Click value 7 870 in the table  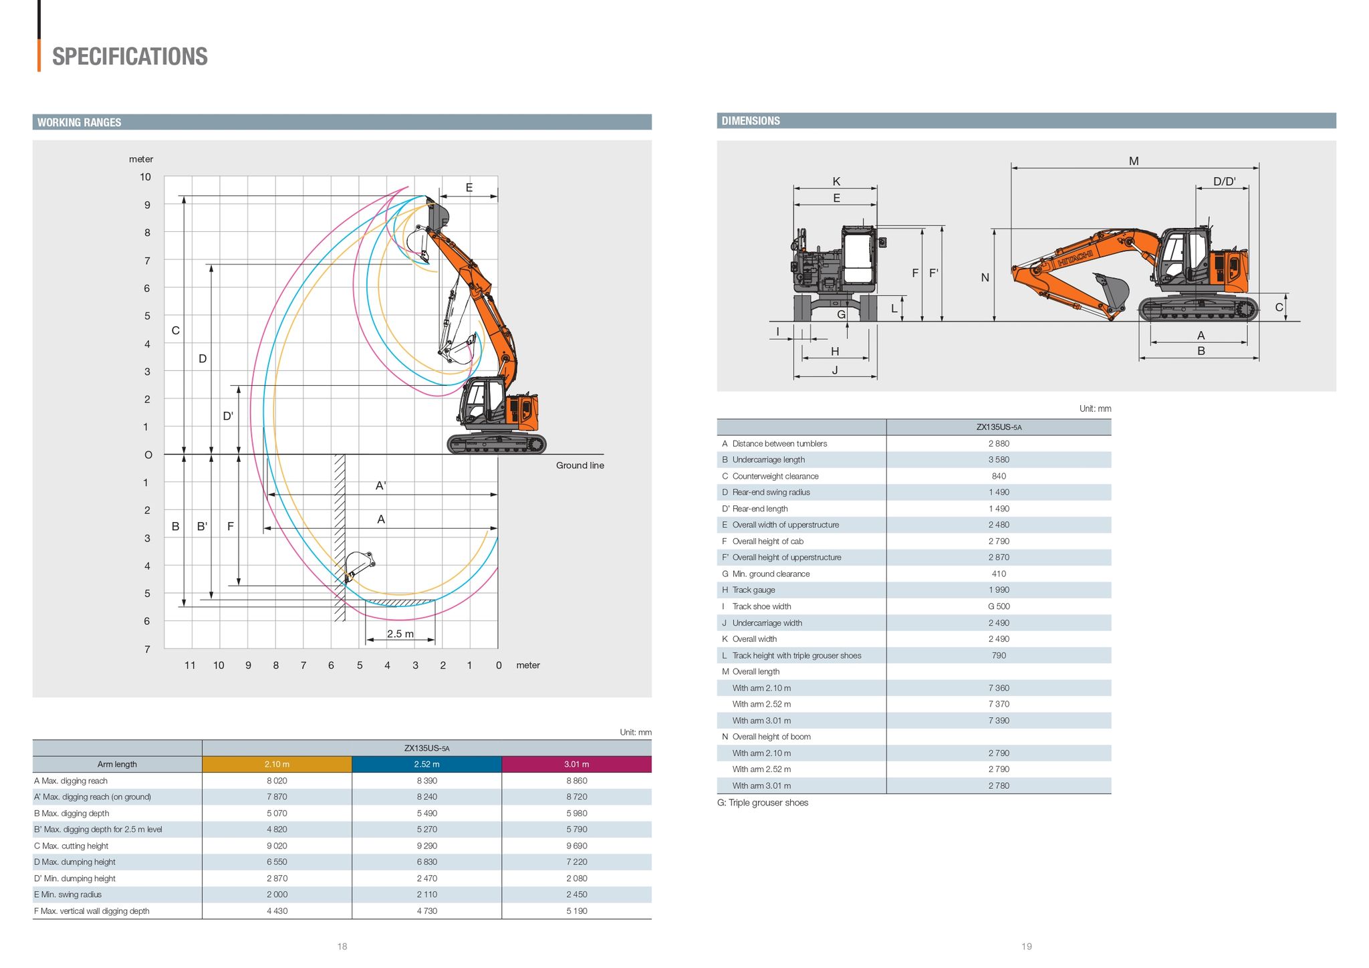(x=277, y=797)
